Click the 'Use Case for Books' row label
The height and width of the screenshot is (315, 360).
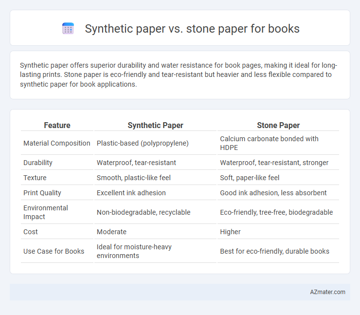[54, 251]
